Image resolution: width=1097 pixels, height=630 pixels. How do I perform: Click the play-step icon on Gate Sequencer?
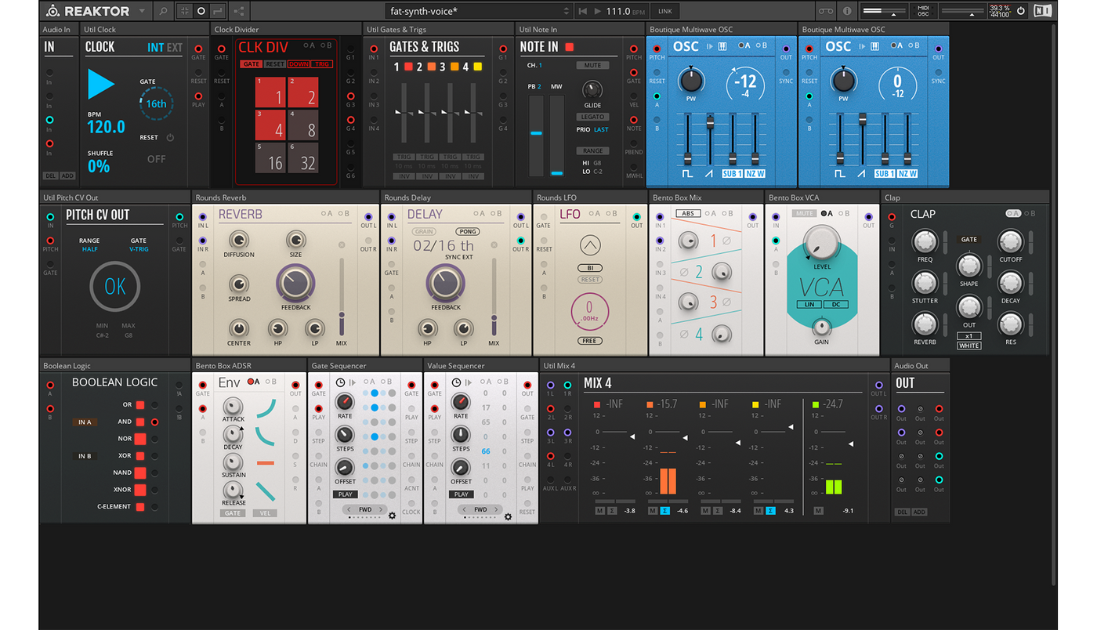353,382
